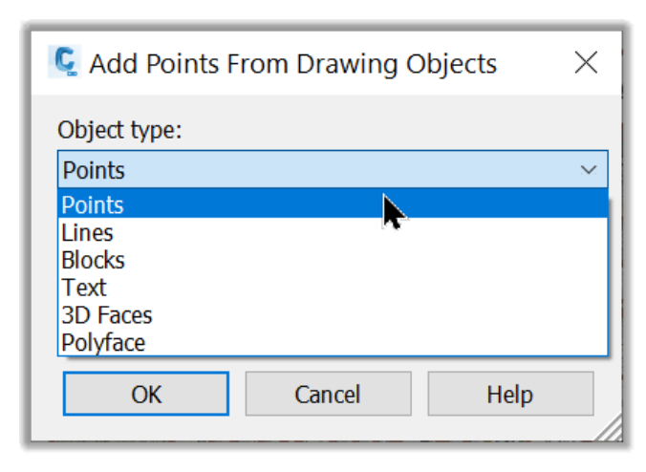Close the Add Points From Drawing Objects dialog
646x472 pixels.
pyautogui.click(x=586, y=63)
